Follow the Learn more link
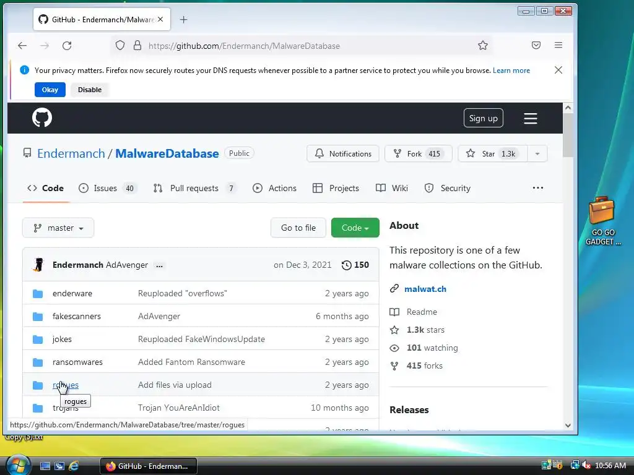 pyautogui.click(x=511, y=71)
